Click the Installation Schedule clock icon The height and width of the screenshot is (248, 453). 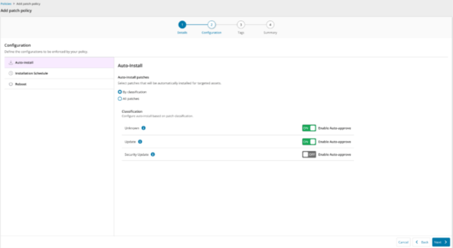pos(11,73)
